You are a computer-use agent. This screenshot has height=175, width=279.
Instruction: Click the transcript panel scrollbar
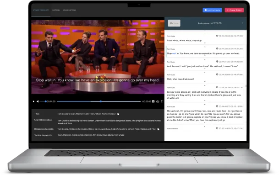click(246, 86)
